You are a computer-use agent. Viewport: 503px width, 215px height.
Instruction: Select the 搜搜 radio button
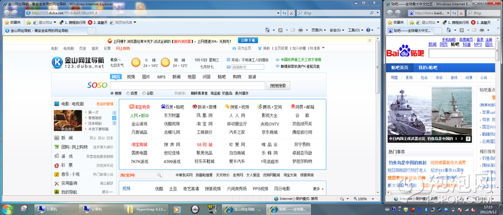[112, 93]
